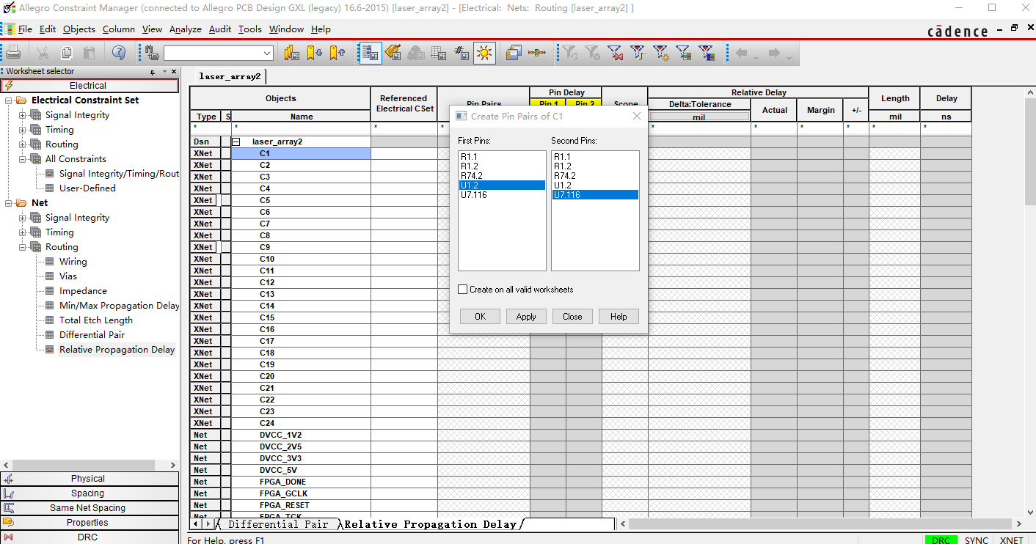Screen dimensions: 1036x544
Task: Open the Same Net Spacing section
Action: point(89,508)
